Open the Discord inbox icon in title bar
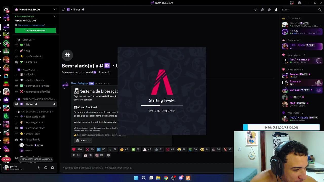Screen dimensions: 324x182 (x=292, y=3)
